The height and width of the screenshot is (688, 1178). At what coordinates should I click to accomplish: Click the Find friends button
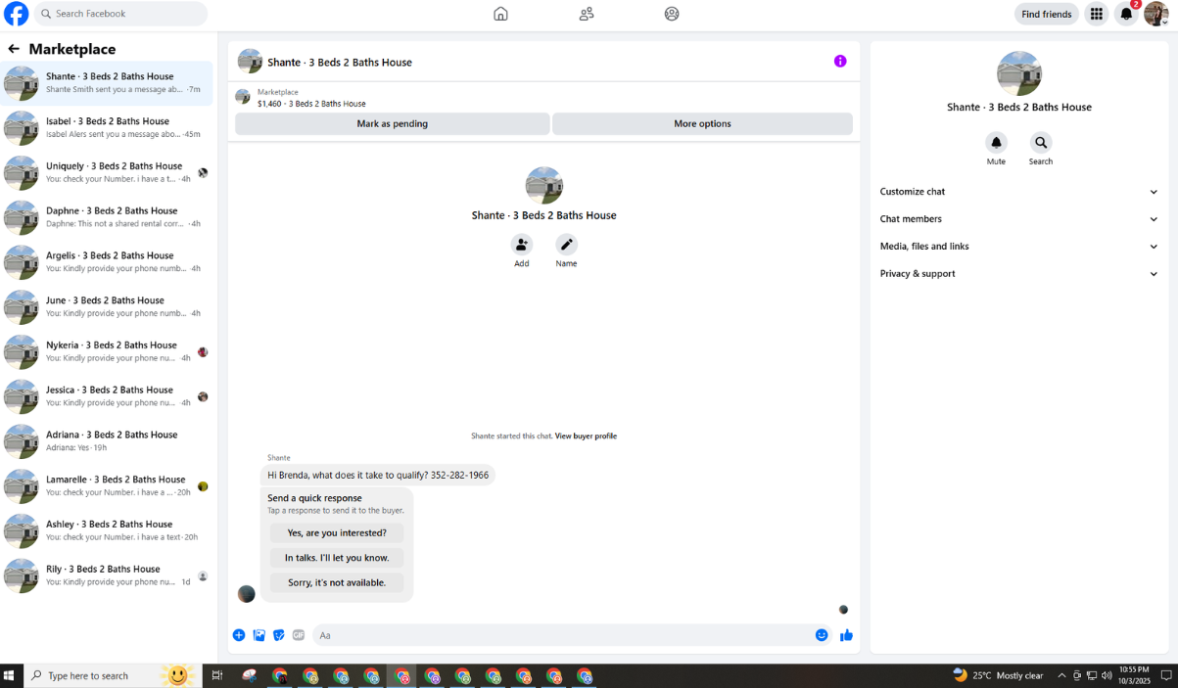[1046, 14]
